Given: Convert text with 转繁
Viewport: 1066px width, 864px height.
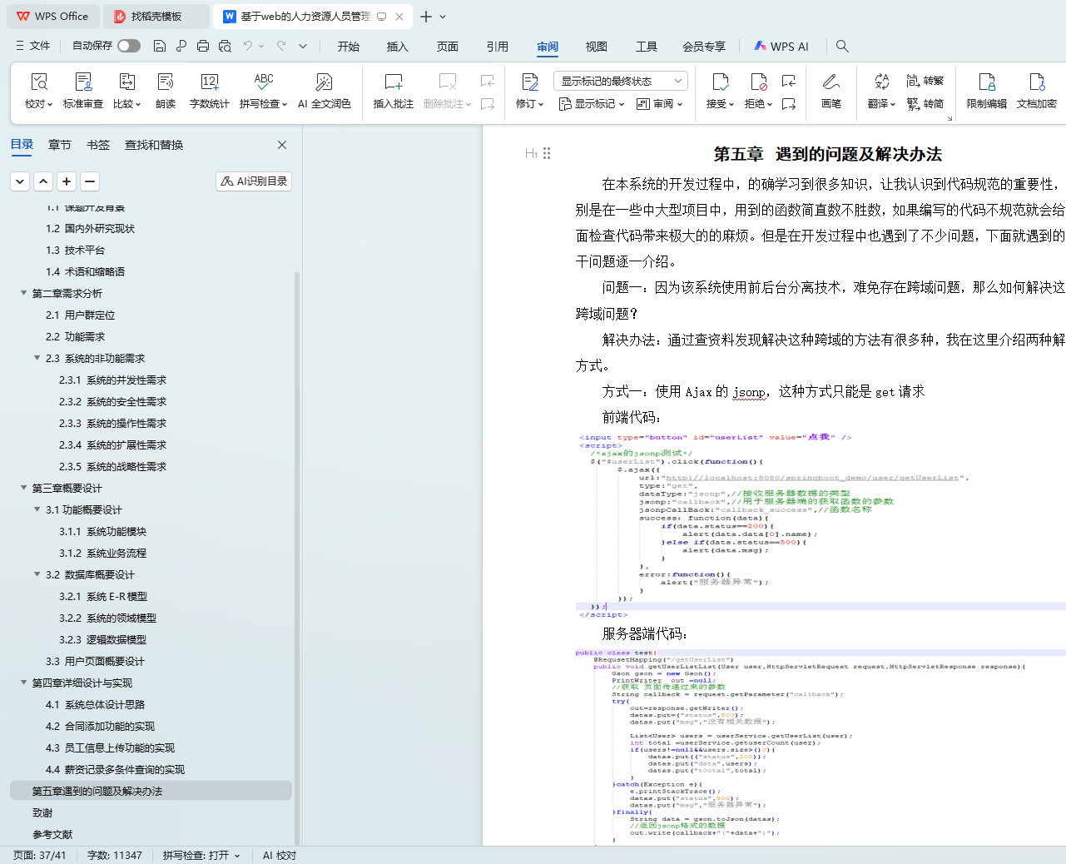Looking at the screenshot, I should [x=925, y=81].
